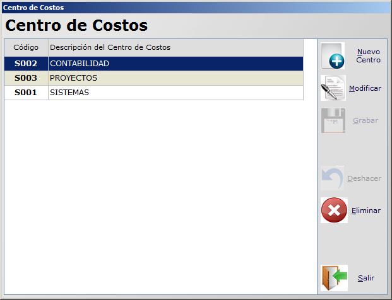Select code cell S001

click(x=26, y=93)
